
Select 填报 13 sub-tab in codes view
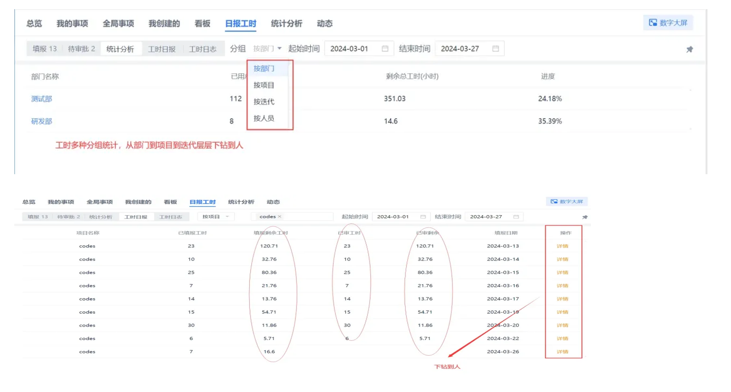[38, 217]
